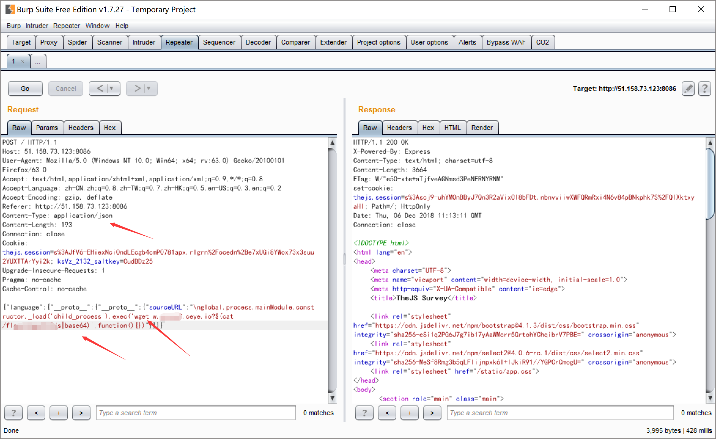Viewport: 716px width, 439px height.
Task: Click the response search plus options button
Action: [410, 413]
